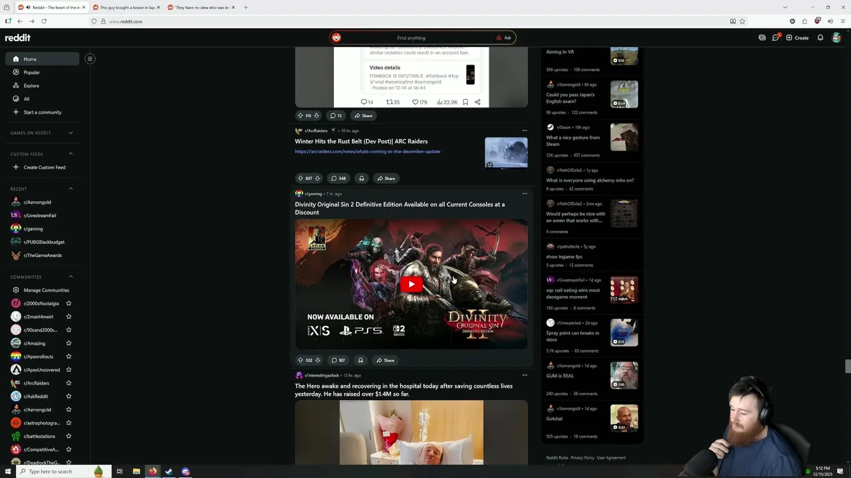The height and width of the screenshot is (478, 851).
Task: Upvote the post showing 116 votes
Action: coord(301,116)
